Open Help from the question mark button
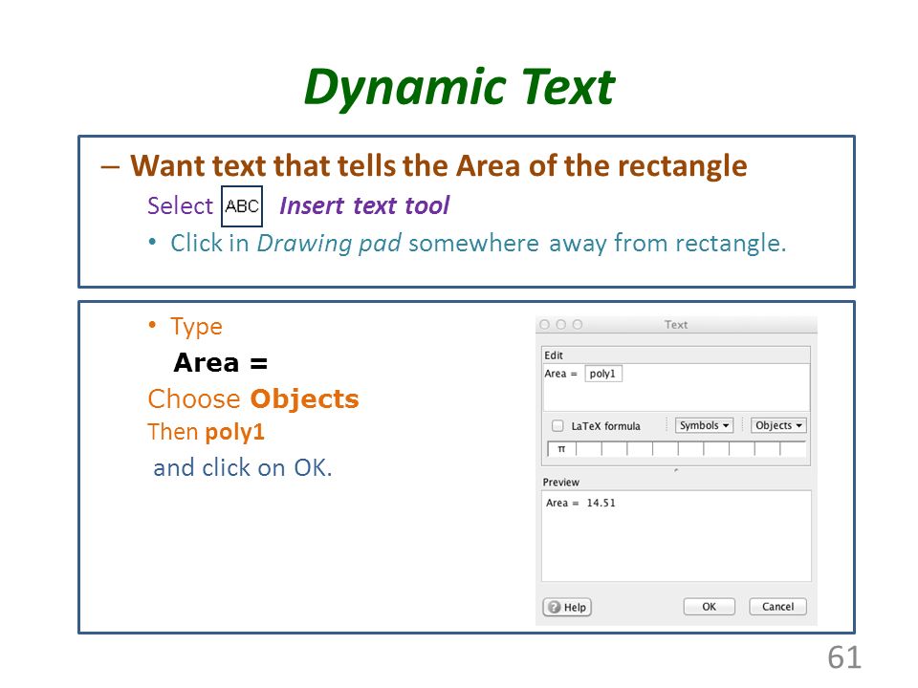918x688 pixels. point(567,608)
